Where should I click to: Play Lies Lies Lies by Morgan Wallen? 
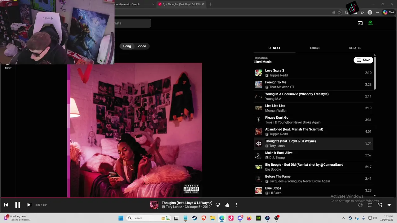coord(313,108)
